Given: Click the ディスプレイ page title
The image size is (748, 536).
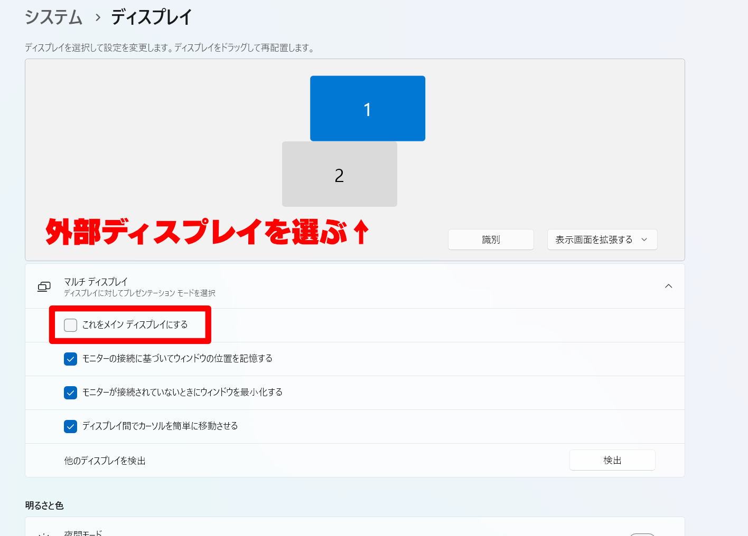Looking at the screenshot, I should pyautogui.click(x=151, y=17).
